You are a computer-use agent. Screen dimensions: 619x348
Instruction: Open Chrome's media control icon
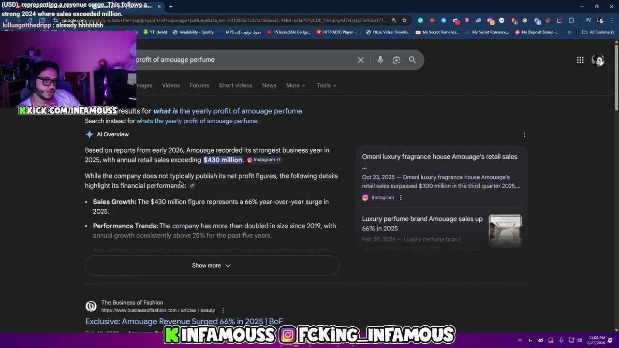589,20
